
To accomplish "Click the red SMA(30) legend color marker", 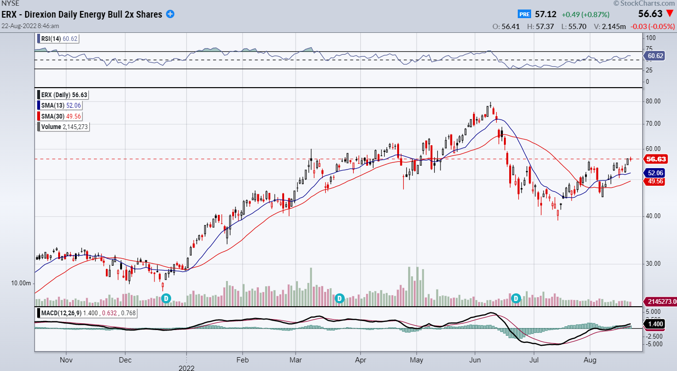I will point(38,116).
